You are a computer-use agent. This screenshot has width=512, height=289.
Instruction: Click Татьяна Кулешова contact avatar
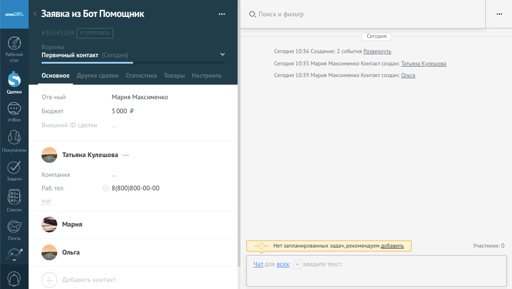pyautogui.click(x=50, y=155)
